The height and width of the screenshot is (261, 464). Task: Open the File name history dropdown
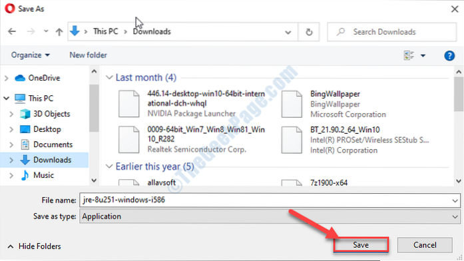pyautogui.click(x=455, y=200)
